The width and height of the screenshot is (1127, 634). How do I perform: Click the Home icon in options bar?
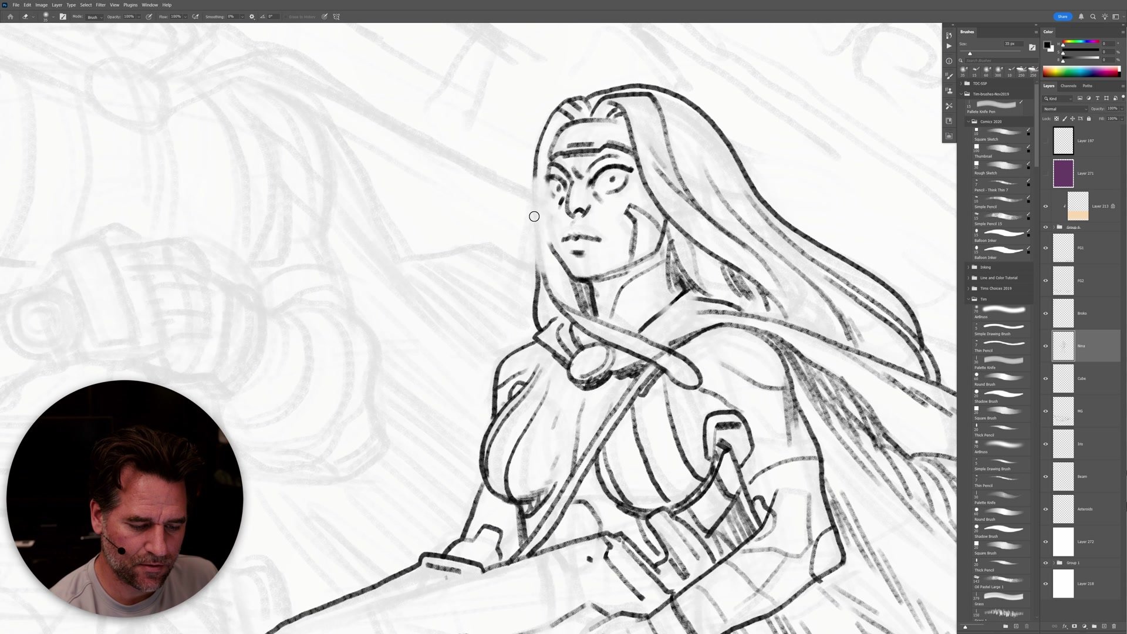coord(10,16)
